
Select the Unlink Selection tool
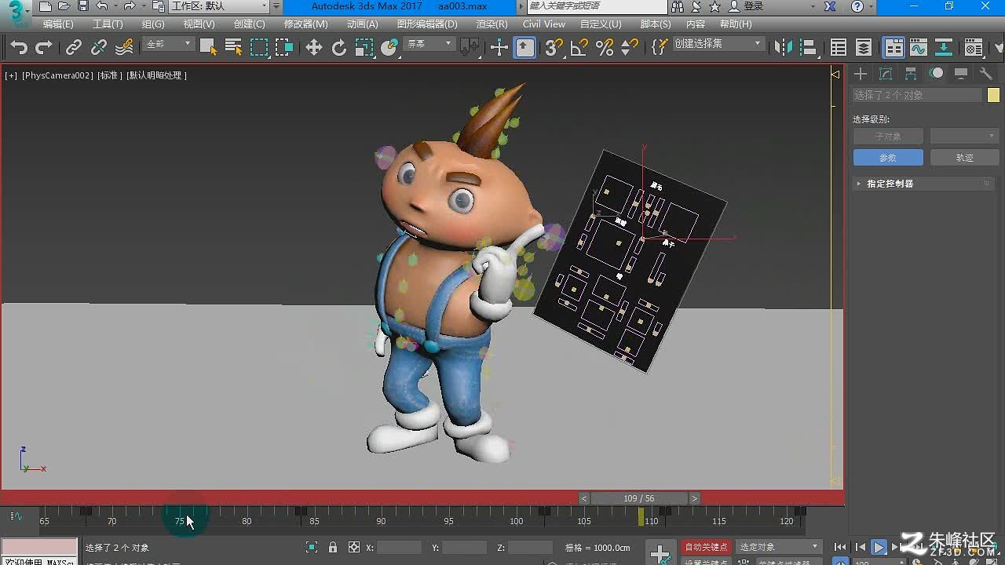click(x=99, y=48)
